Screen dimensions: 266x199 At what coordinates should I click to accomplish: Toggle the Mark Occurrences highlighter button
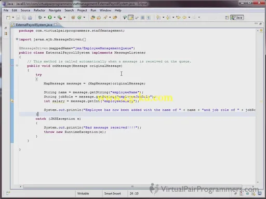[131, 18]
